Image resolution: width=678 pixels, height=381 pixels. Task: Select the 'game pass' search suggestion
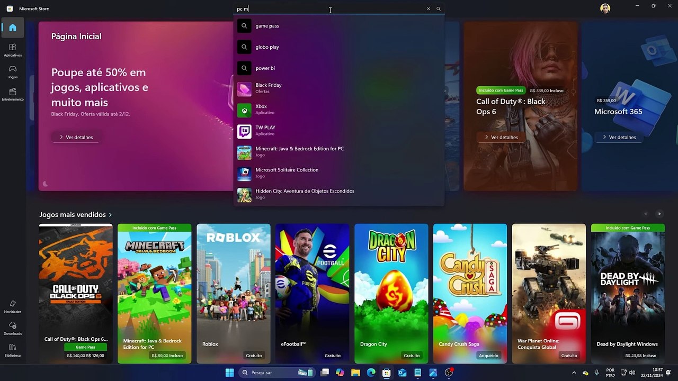pyautogui.click(x=339, y=26)
